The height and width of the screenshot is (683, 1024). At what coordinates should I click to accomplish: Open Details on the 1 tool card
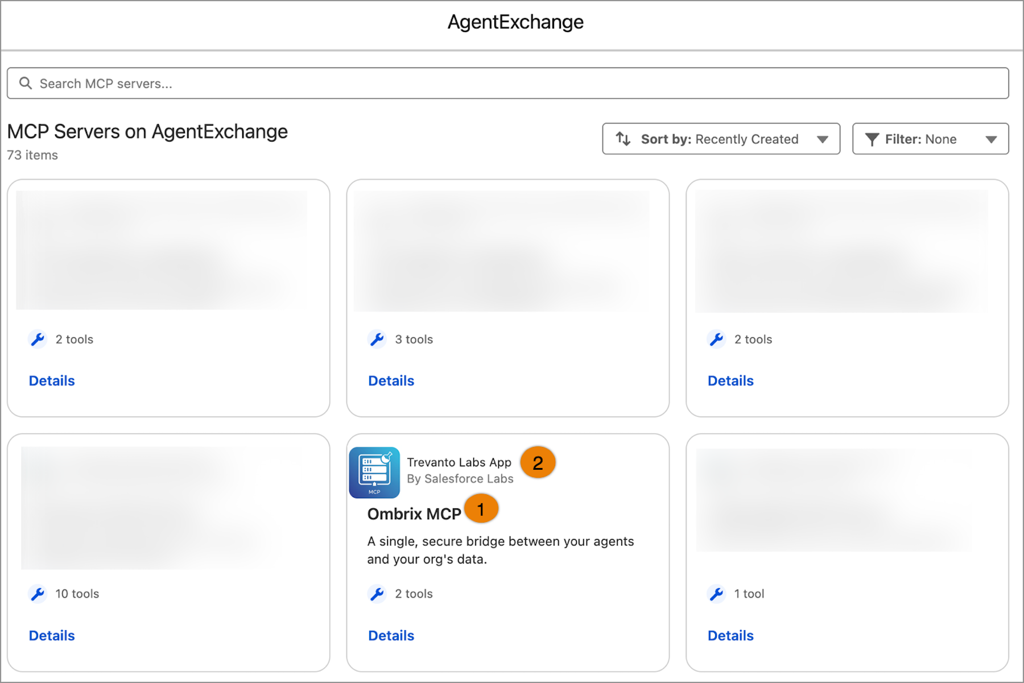tap(730, 635)
